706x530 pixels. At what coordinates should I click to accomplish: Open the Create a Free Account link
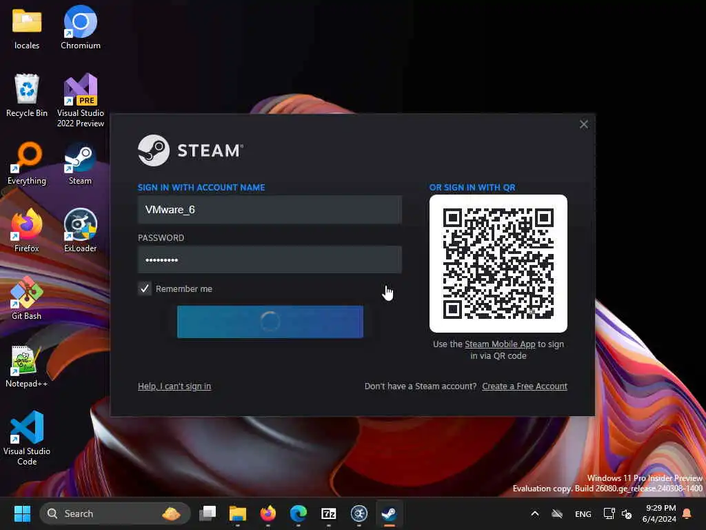(525, 386)
